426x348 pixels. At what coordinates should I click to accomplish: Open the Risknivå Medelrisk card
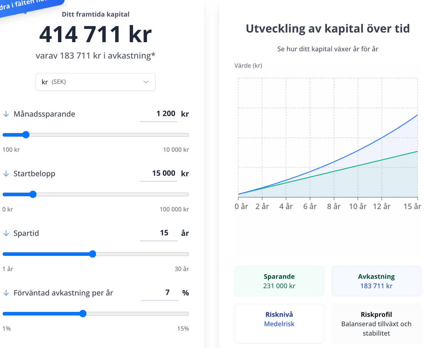[279, 324]
